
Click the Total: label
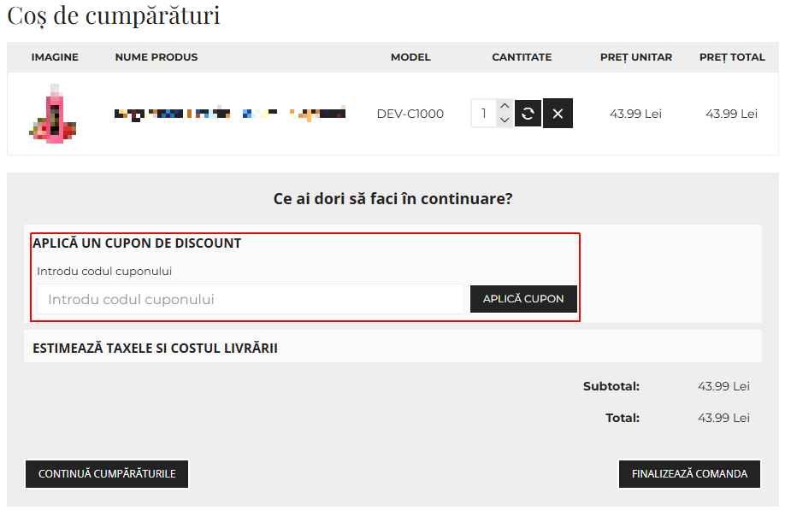(623, 418)
